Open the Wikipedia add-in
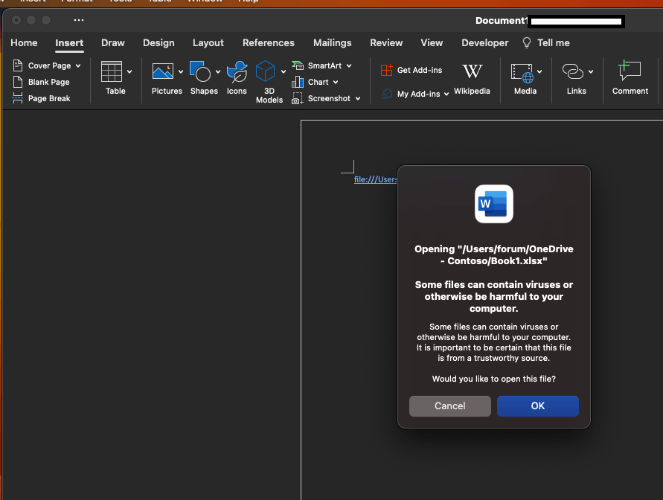 tap(472, 79)
